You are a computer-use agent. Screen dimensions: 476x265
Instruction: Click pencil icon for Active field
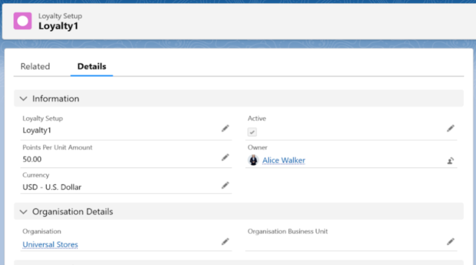click(x=450, y=129)
